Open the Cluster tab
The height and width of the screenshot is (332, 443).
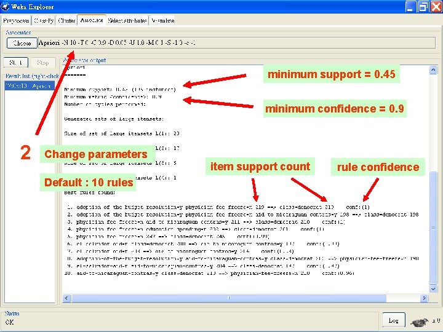(x=66, y=21)
